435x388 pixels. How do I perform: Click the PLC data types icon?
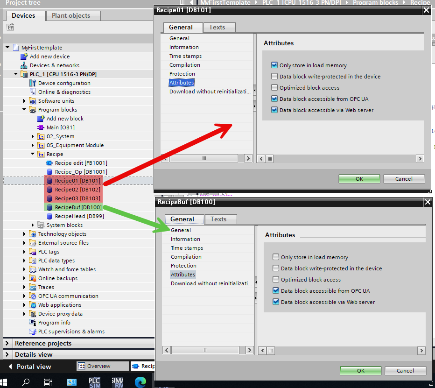pyautogui.click(x=33, y=261)
